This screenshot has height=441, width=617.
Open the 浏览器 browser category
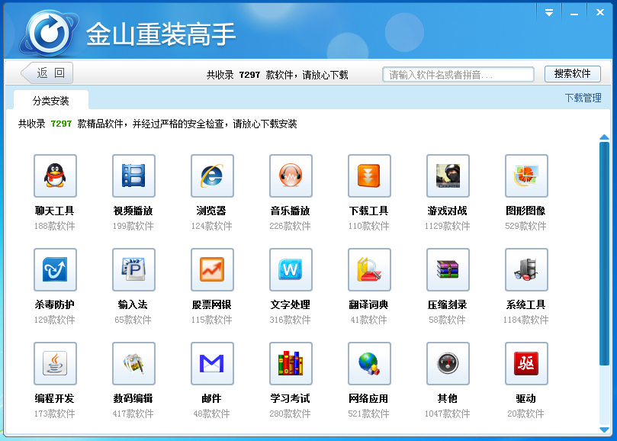212,176
